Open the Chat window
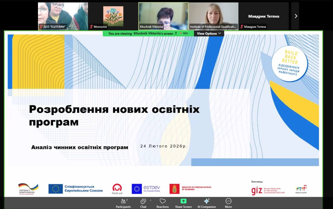333x209 pixels. pyautogui.click(x=143, y=203)
